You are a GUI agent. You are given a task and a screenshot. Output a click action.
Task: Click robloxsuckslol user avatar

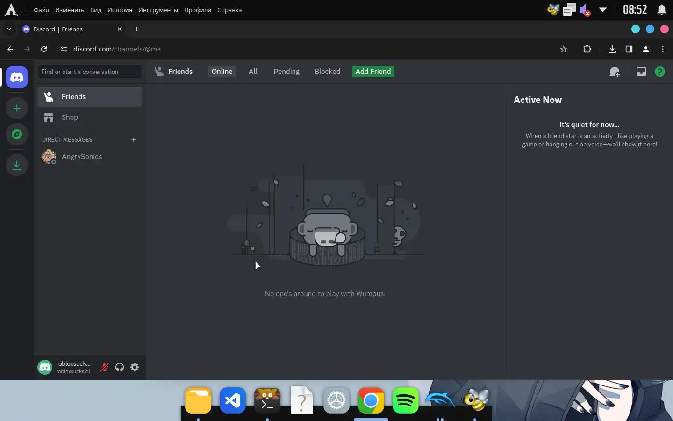(x=45, y=367)
